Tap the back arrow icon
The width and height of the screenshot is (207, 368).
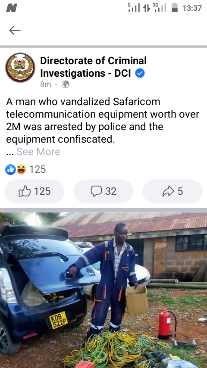15,30
